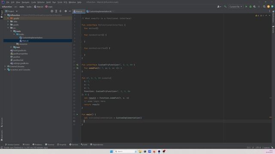The image size is (275, 154).
Task: Open the Code With Me user icon
Action: coord(219,7)
